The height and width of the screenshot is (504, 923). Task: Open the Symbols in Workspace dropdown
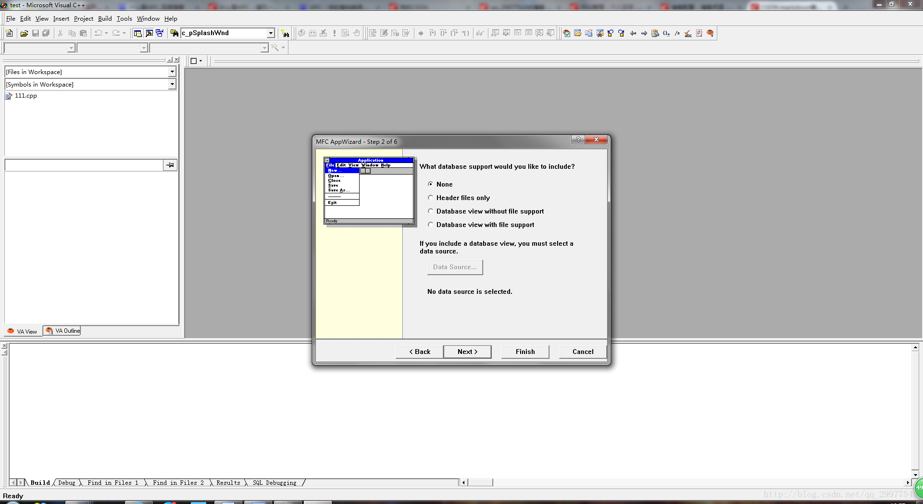coord(172,84)
